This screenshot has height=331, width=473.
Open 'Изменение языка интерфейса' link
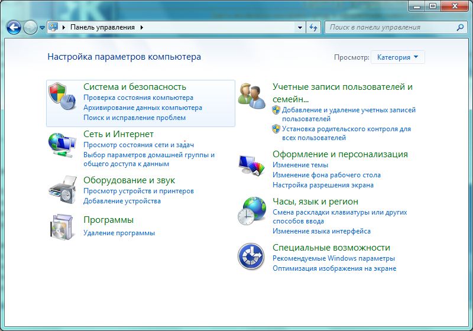[322, 231]
